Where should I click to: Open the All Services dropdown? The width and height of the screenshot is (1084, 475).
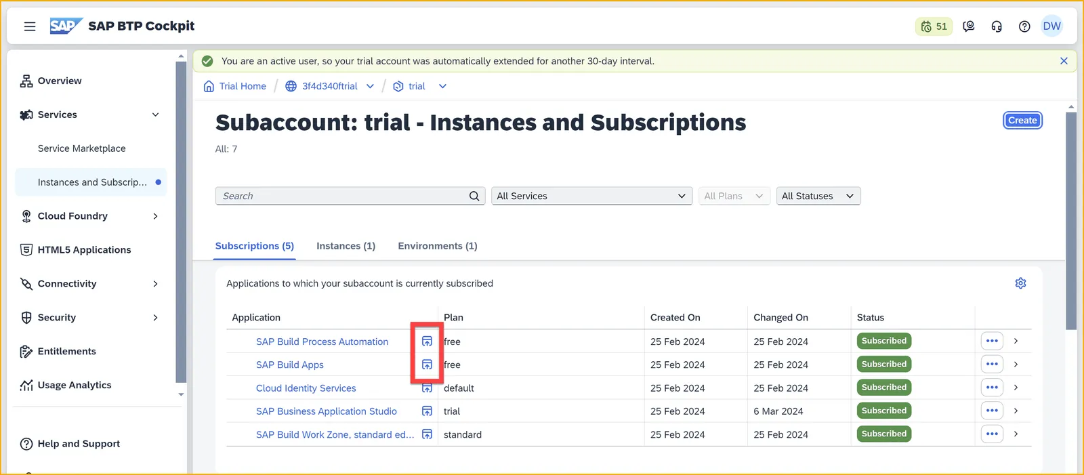coord(591,196)
